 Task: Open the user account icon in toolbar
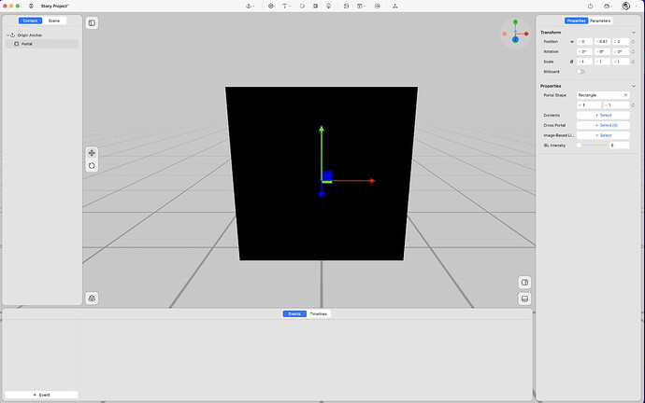point(626,6)
